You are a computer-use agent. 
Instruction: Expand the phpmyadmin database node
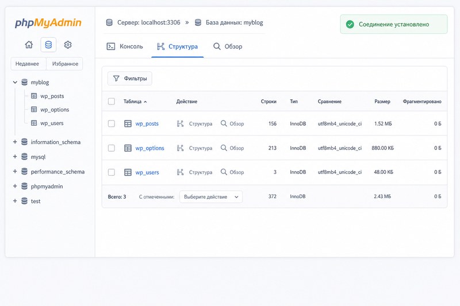(15, 186)
